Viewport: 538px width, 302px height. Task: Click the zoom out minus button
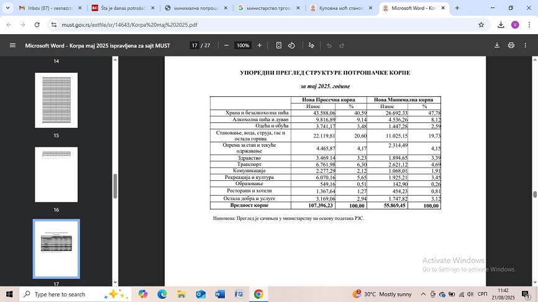click(226, 45)
